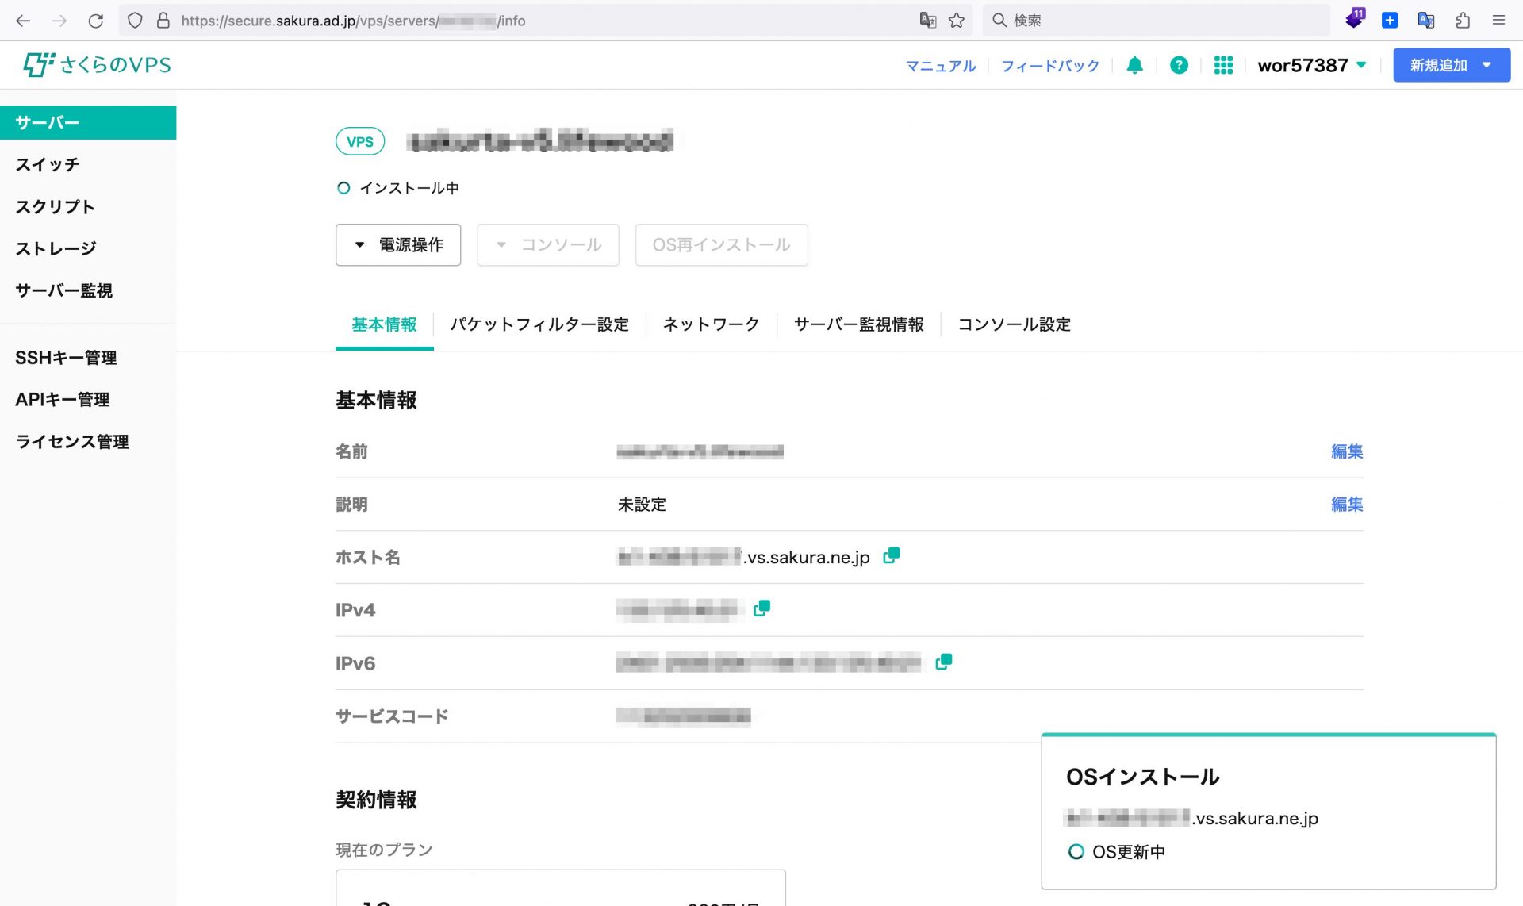Image resolution: width=1523 pixels, height=906 pixels.
Task: Open the help question mark icon
Action: coord(1179,65)
